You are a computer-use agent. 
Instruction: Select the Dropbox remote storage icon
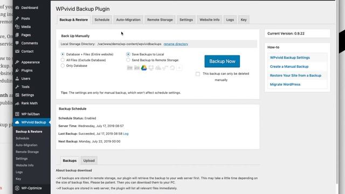coord(151,68)
